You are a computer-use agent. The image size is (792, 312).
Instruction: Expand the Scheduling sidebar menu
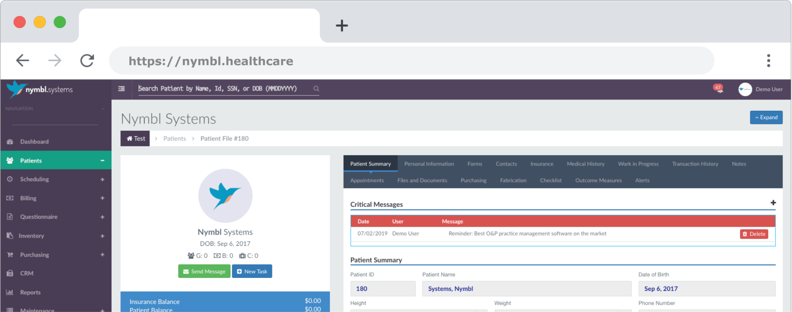[x=102, y=179]
